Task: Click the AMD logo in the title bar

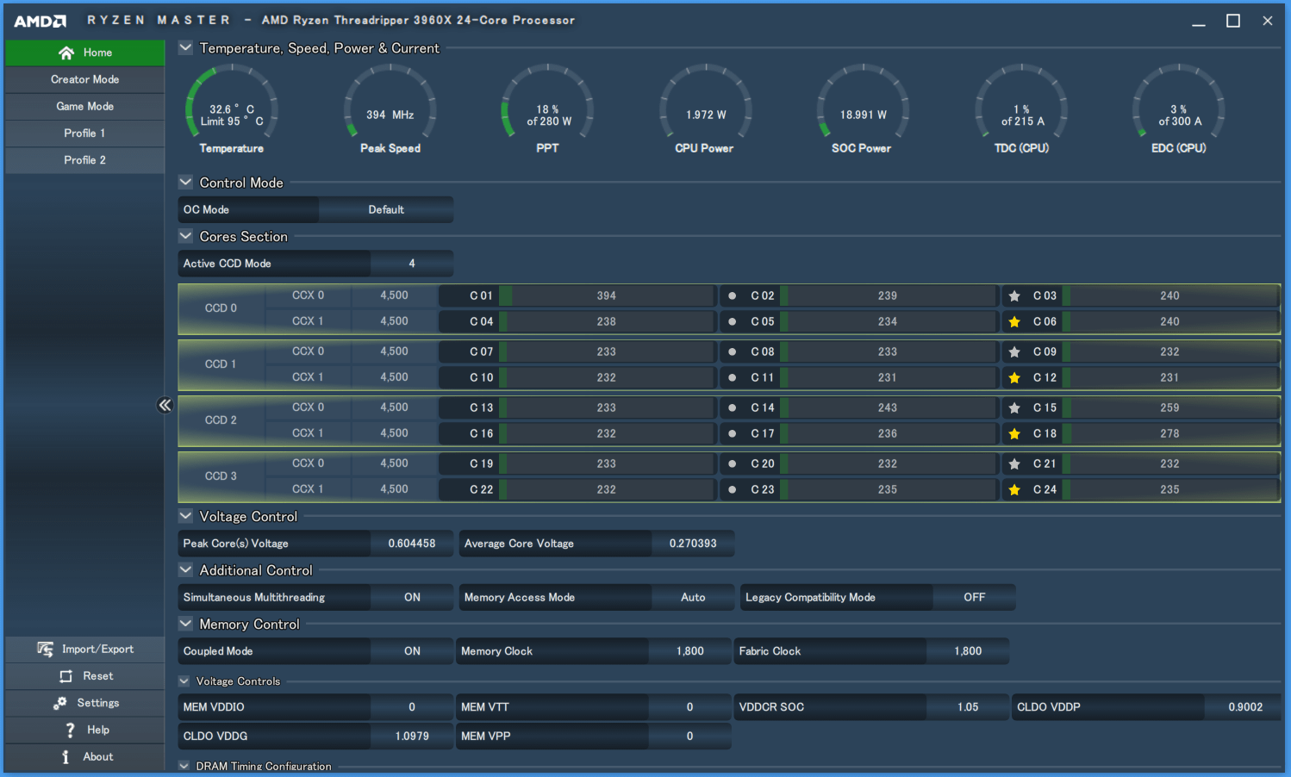Action: tap(40, 21)
